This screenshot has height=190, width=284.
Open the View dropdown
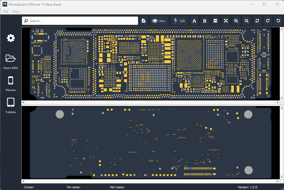(159, 21)
